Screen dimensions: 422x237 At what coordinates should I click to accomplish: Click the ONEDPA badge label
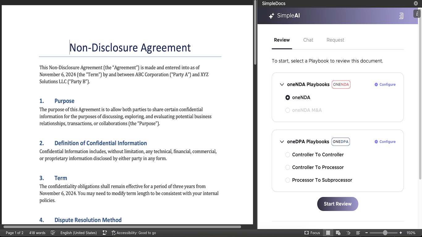tap(341, 142)
